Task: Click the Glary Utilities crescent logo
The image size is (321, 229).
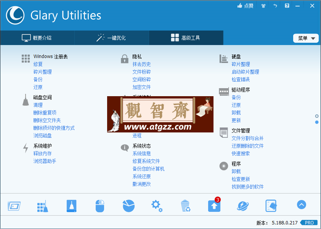Action: click(x=15, y=15)
